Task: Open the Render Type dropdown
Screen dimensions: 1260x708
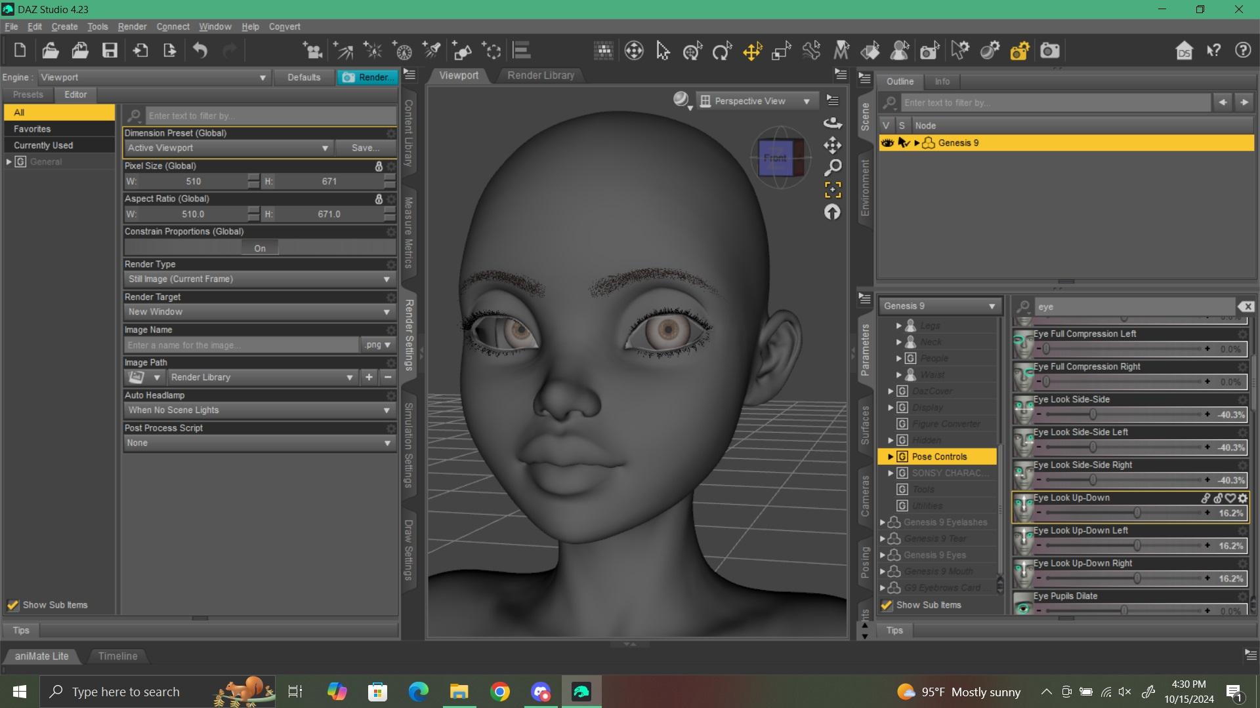Action: (259, 279)
